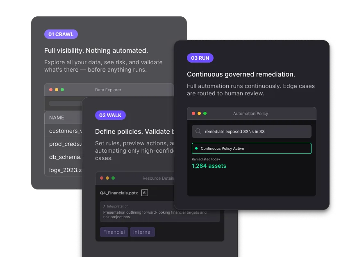The width and height of the screenshot is (348, 257).
Task: Click the AI Interpretation label
Action: (116, 206)
